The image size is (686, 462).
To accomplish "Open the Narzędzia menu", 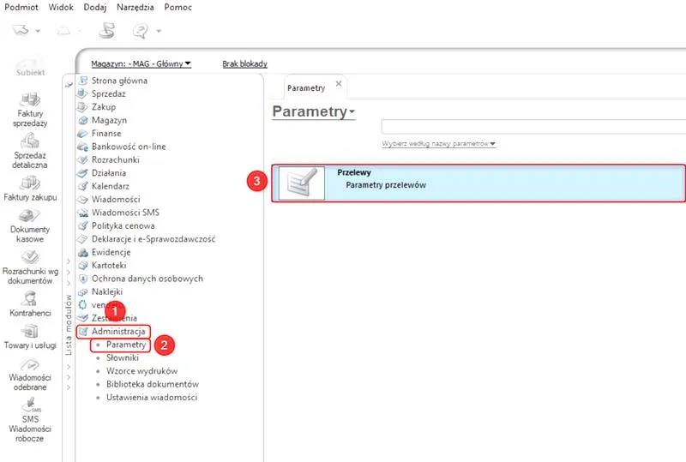I will [135, 7].
